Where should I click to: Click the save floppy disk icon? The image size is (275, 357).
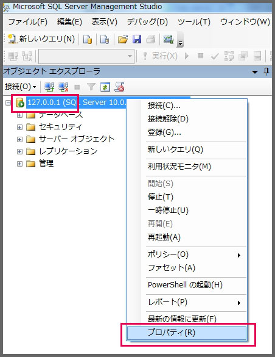point(137,39)
